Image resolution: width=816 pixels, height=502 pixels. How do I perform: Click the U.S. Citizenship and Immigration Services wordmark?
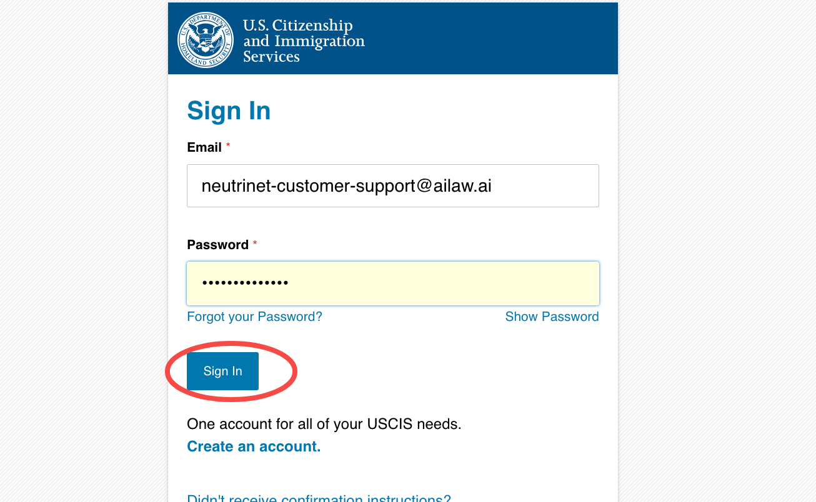304,41
